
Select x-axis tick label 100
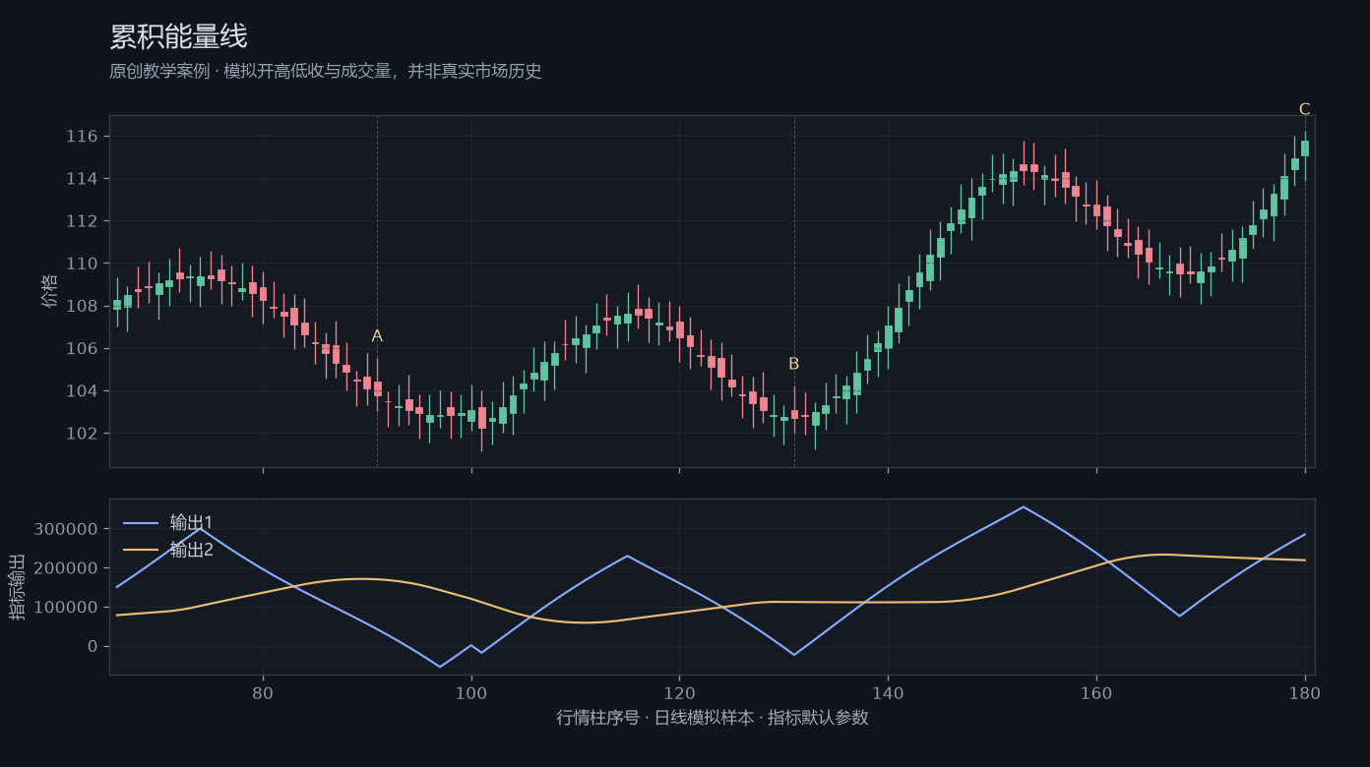click(x=471, y=692)
